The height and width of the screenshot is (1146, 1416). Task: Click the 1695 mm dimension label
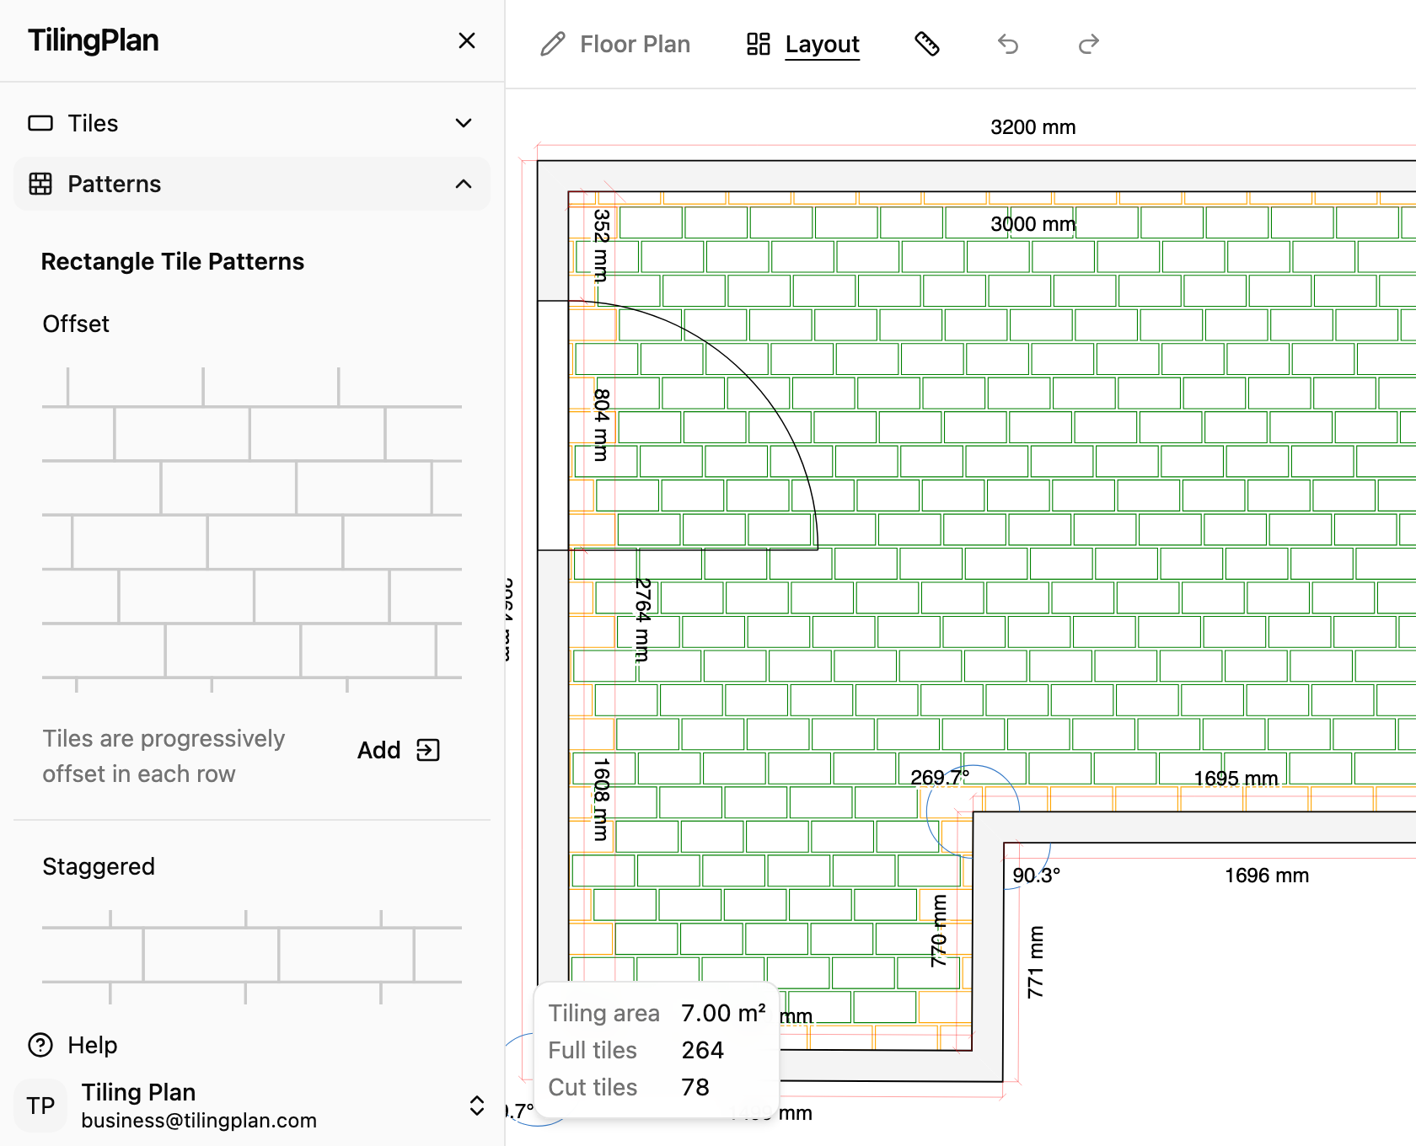[1236, 779]
